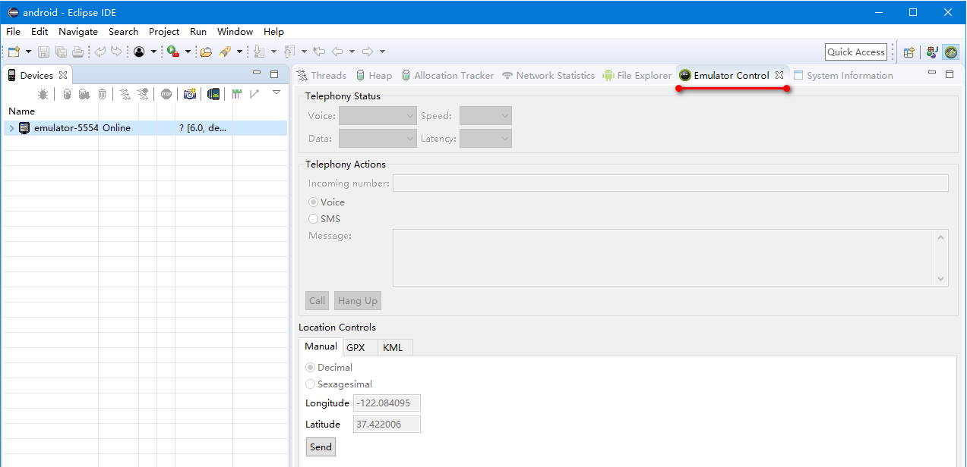This screenshot has width=967, height=467.
Task: Click the Open Task folder icon
Action: pyautogui.click(x=206, y=52)
